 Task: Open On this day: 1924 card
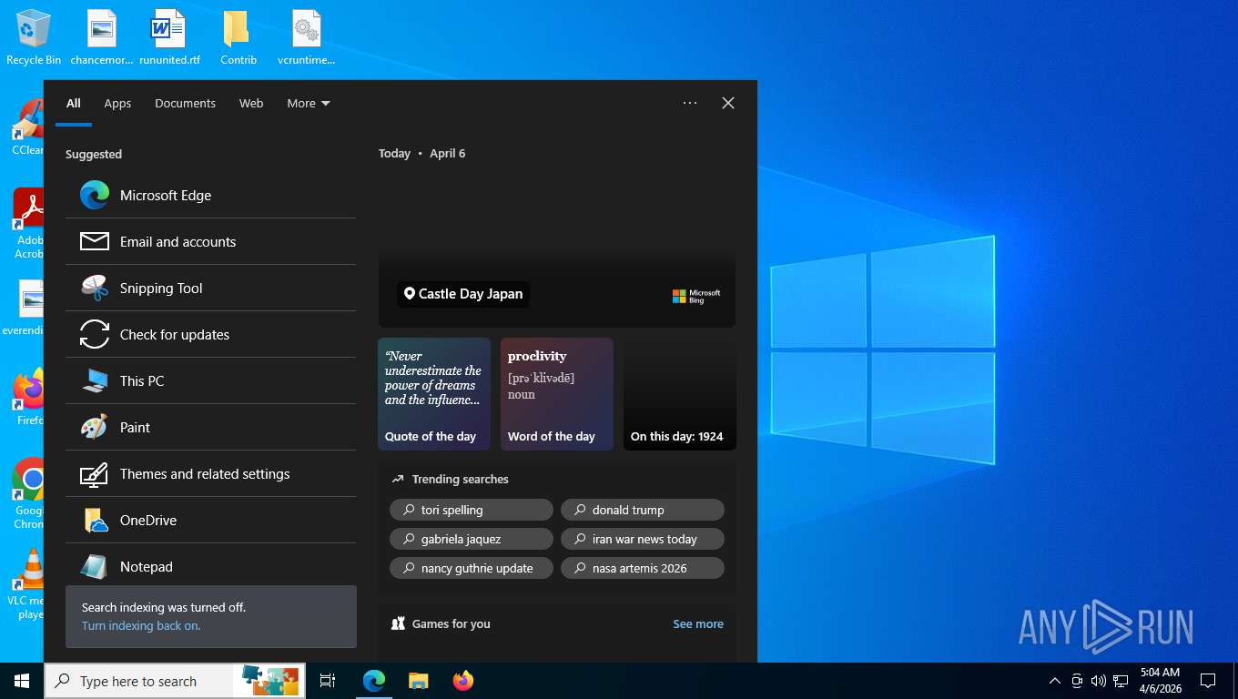[680, 394]
